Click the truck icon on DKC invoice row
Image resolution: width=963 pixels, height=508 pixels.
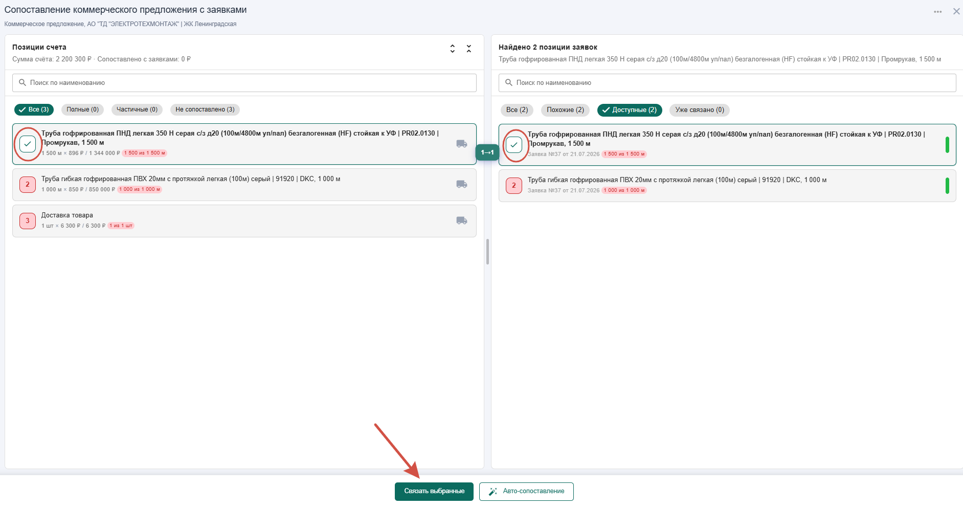(x=462, y=184)
